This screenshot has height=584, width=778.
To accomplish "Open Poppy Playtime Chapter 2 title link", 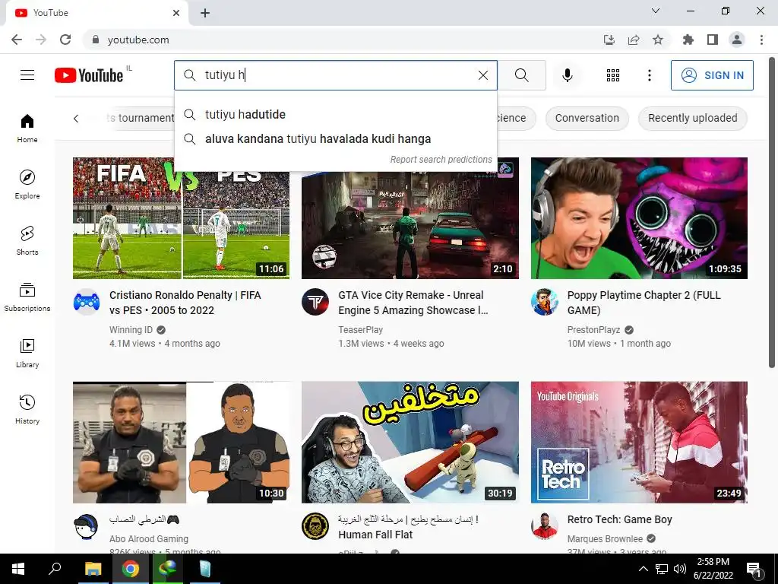I will pos(644,303).
